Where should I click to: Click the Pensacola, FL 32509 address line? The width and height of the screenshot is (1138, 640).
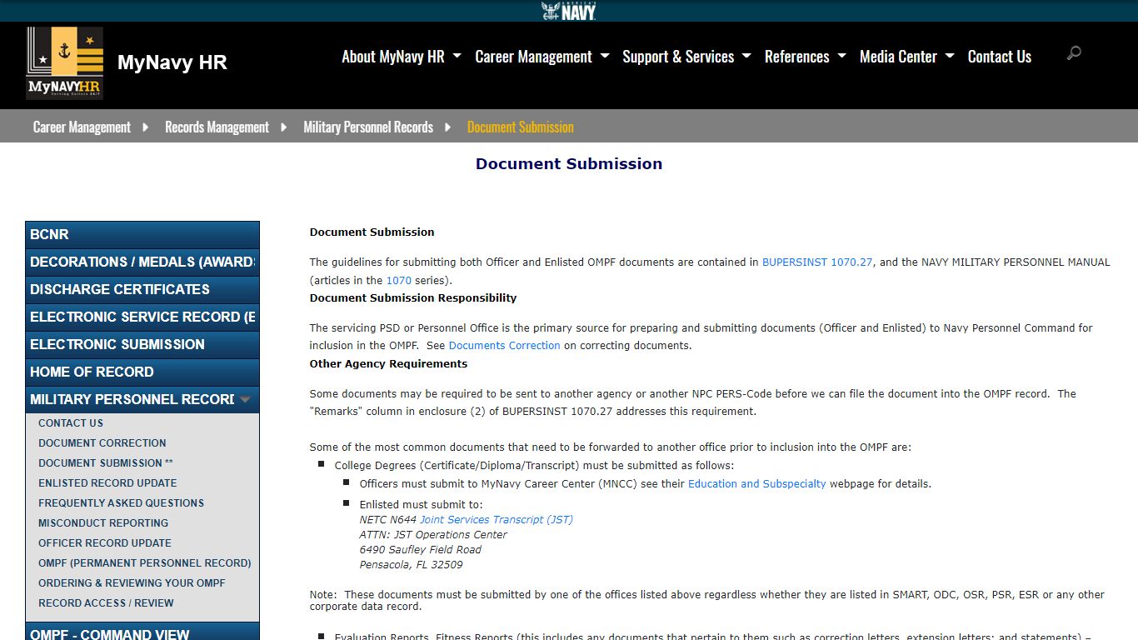412,565
